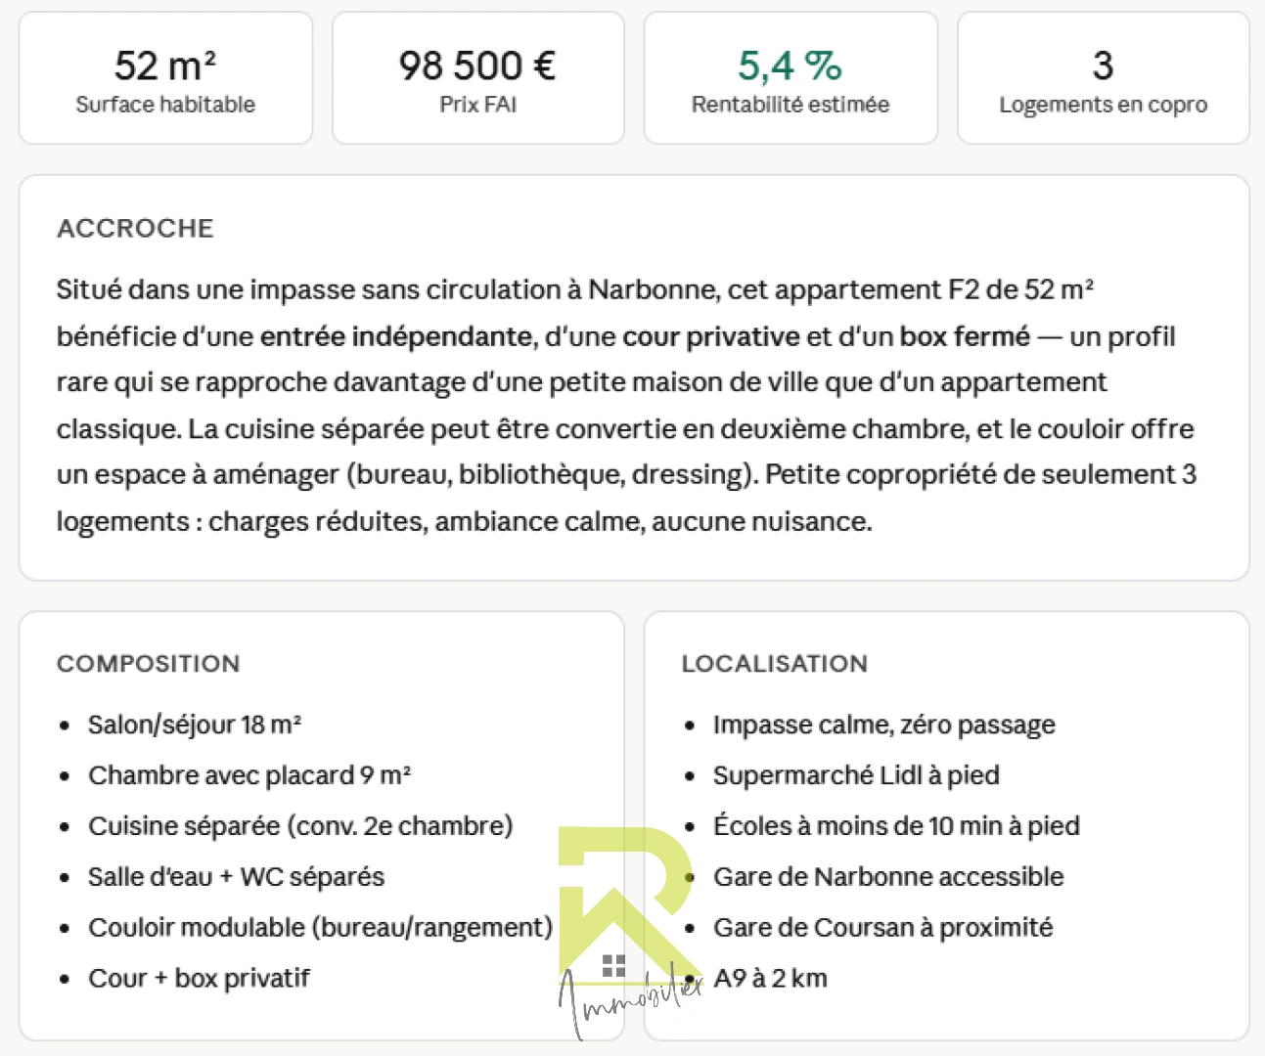Screen dimensions: 1265x1056
Task: Select the 98 500 € Prix FAI card
Action: (x=478, y=78)
